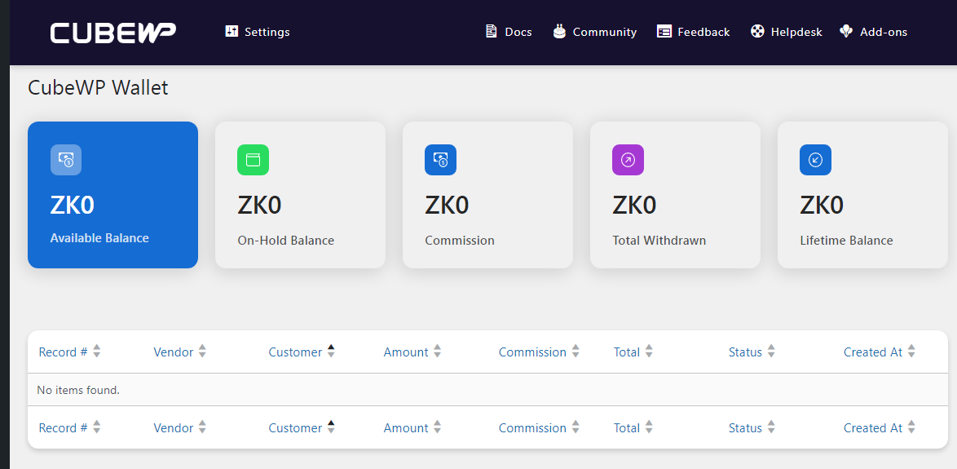
Task: Sort by Status in top header
Action: pyautogui.click(x=752, y=352)
